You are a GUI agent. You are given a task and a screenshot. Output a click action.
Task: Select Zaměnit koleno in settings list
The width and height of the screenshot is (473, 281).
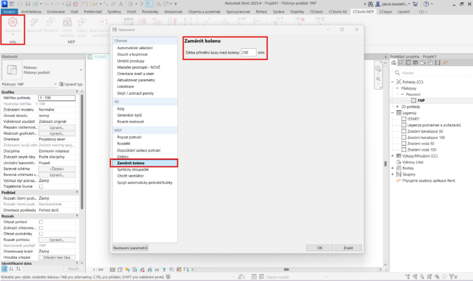pos(145,163)
